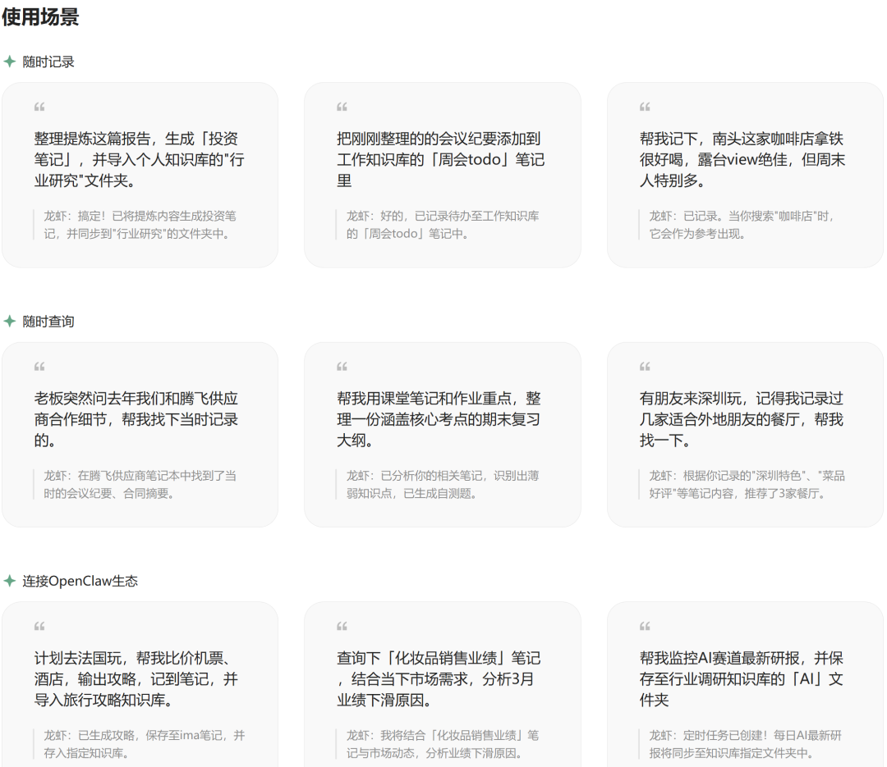Click the quote icon on the 期末复习大纲 card
Image resolution: width=887 pixels, height=767 pixels.
point(342,367)
